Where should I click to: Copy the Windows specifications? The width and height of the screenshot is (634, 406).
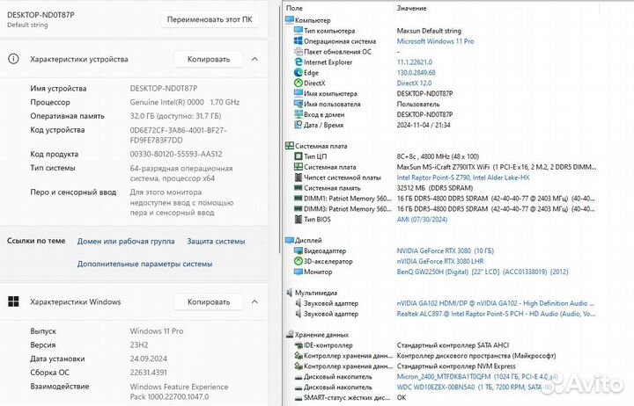tap(209, 302)
